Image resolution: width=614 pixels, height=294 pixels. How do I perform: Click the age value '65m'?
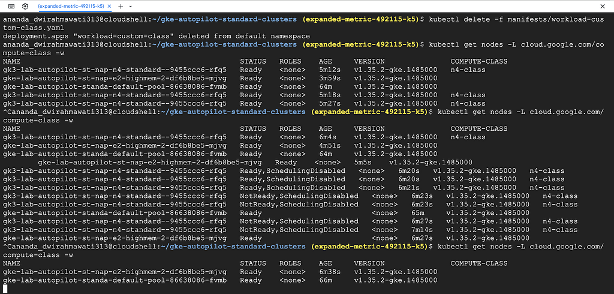pos(418,213)
